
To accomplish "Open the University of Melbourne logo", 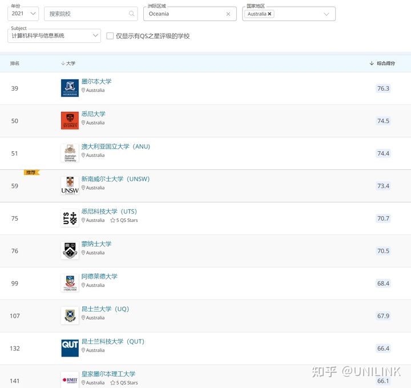I will 70,88.
